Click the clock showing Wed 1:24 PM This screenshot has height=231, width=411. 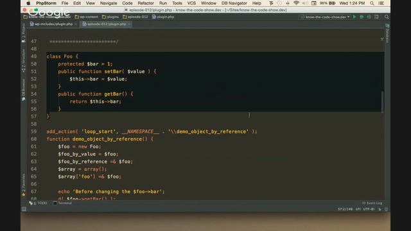point(352,3)
